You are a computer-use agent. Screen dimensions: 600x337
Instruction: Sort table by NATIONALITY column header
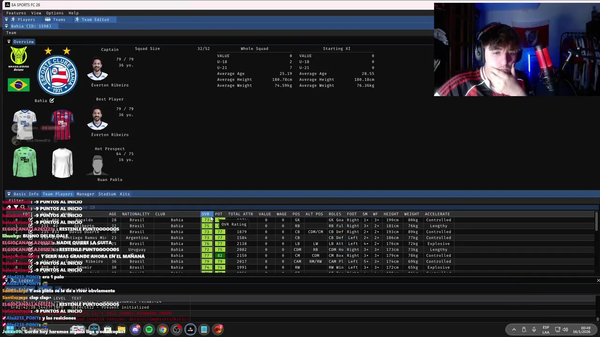pyautogui.click(x=135, y=214)
